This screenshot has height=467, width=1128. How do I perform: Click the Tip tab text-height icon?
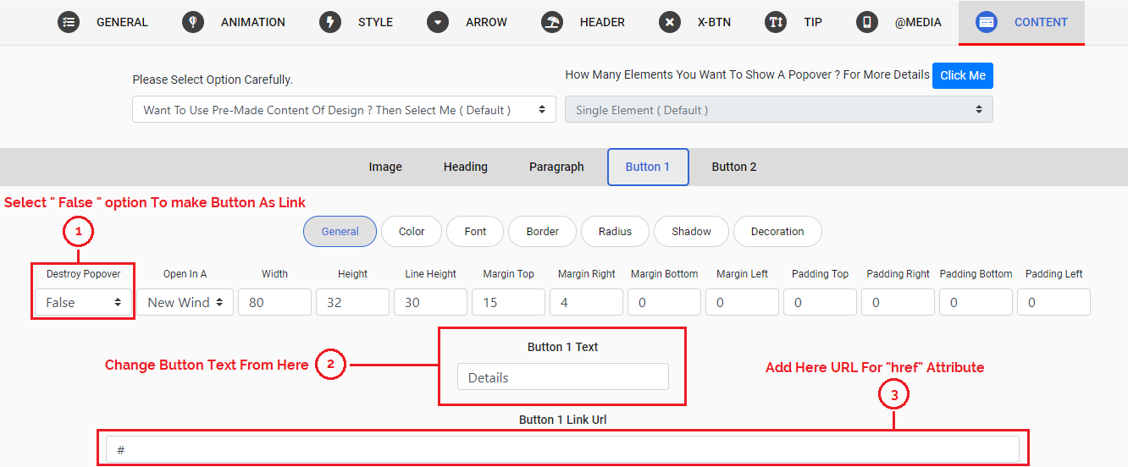(x=776, y=22)
